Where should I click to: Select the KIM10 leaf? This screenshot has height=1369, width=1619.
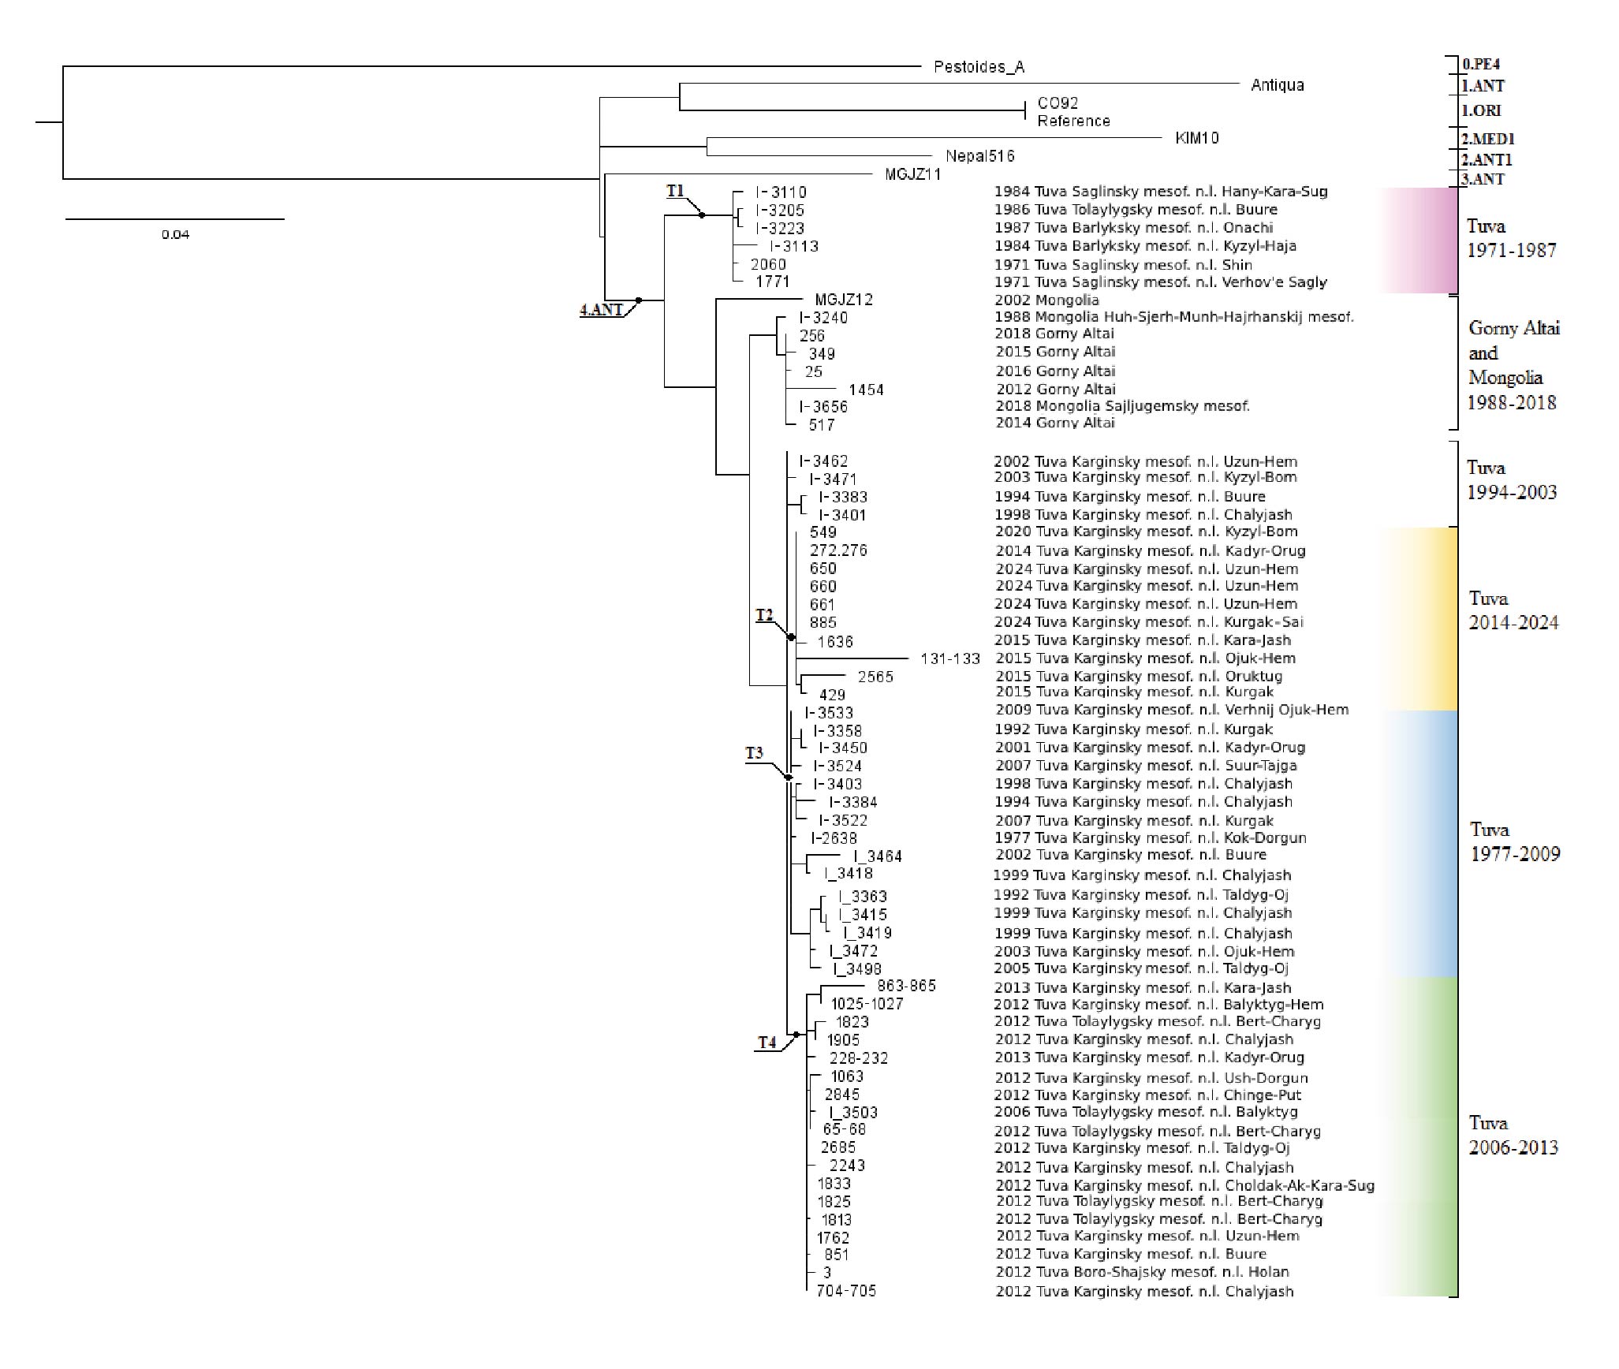point(1196,139)
